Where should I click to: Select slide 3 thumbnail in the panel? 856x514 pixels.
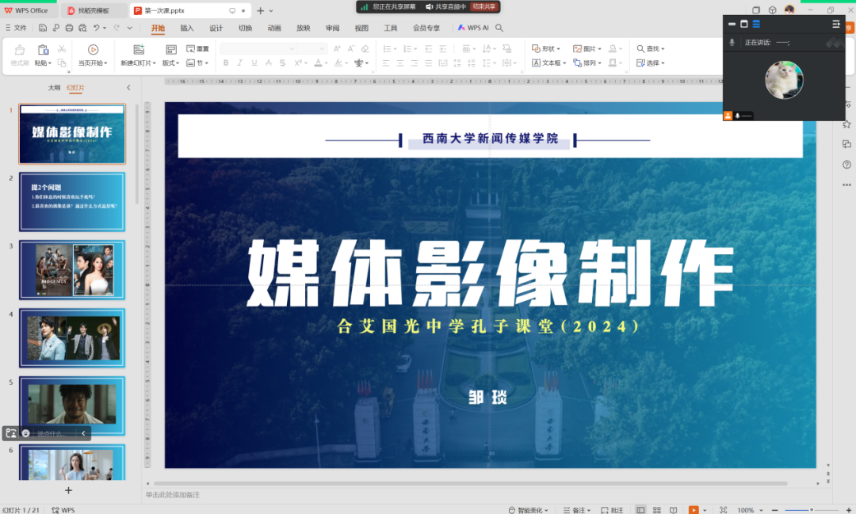[72, 269]
